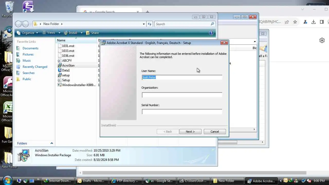
Task: Open Public favorite link
Action: pos(27,79)
